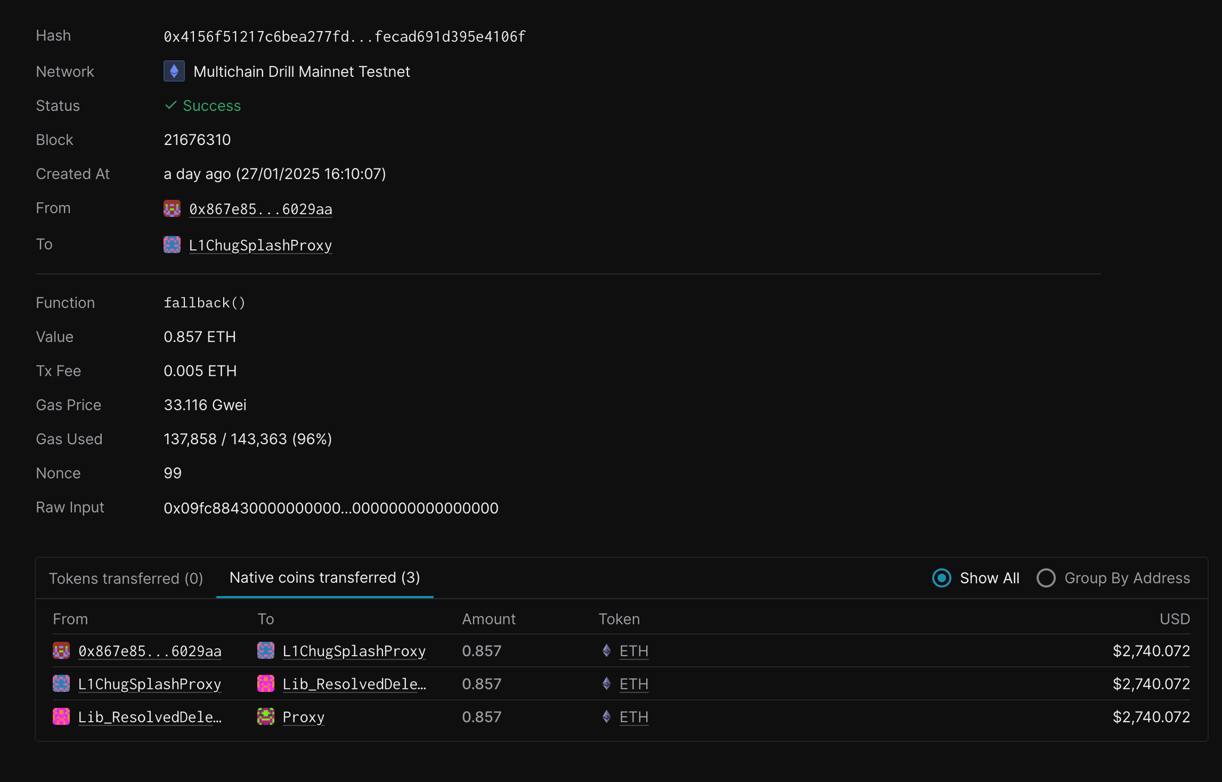Click the truncated Raw Input data value
Image resolution: width=1222 pixels, height=782 pixels.
pos(331,508)
